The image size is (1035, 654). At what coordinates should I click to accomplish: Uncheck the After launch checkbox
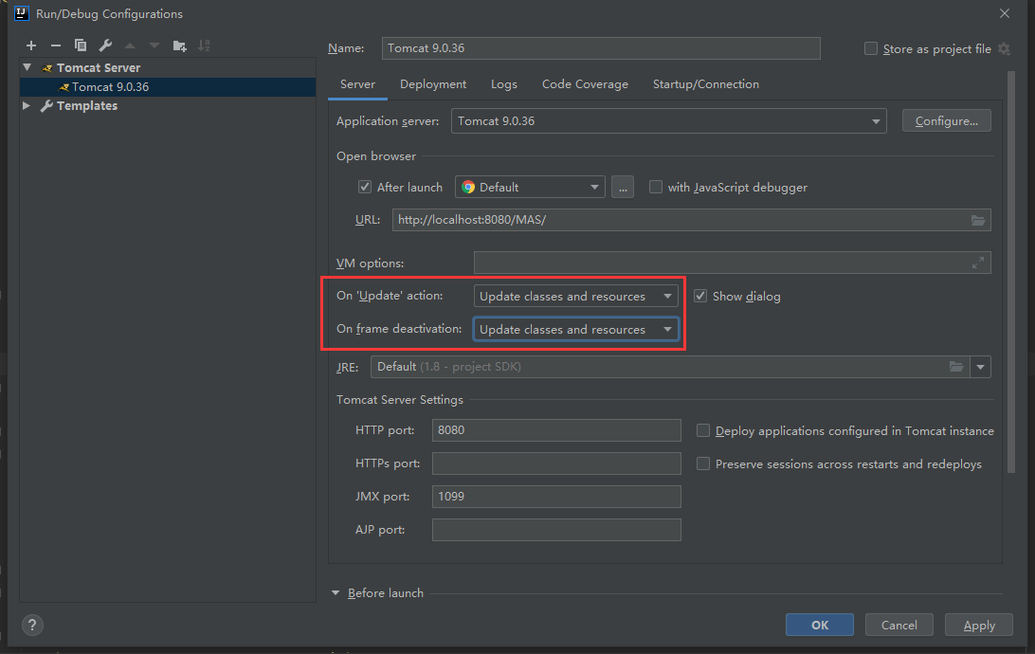pos(365,188)
